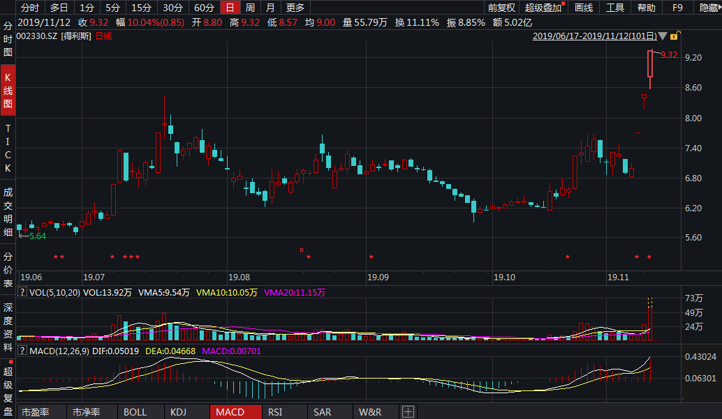Open F9 deep data
722x419 pixels.
coord(677,8)
